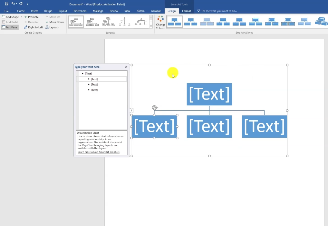Viewport: 328px width, 226px height.
Task: Select the top [Text] box in chart
Action: [x=209, y=94]
